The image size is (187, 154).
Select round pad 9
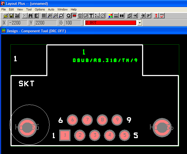(x=117, y=120)
